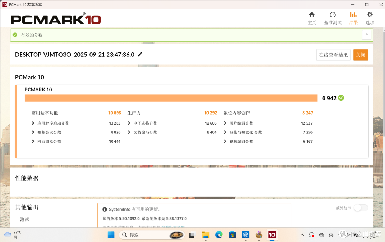
Task: Expand 应用程序启动分数 row
Action: tap(33, 123)
